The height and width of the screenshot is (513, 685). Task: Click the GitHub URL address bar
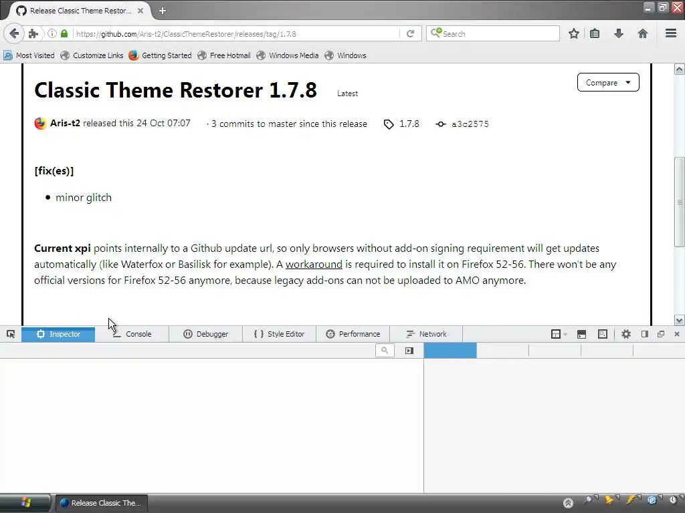[x=236, y=33]
